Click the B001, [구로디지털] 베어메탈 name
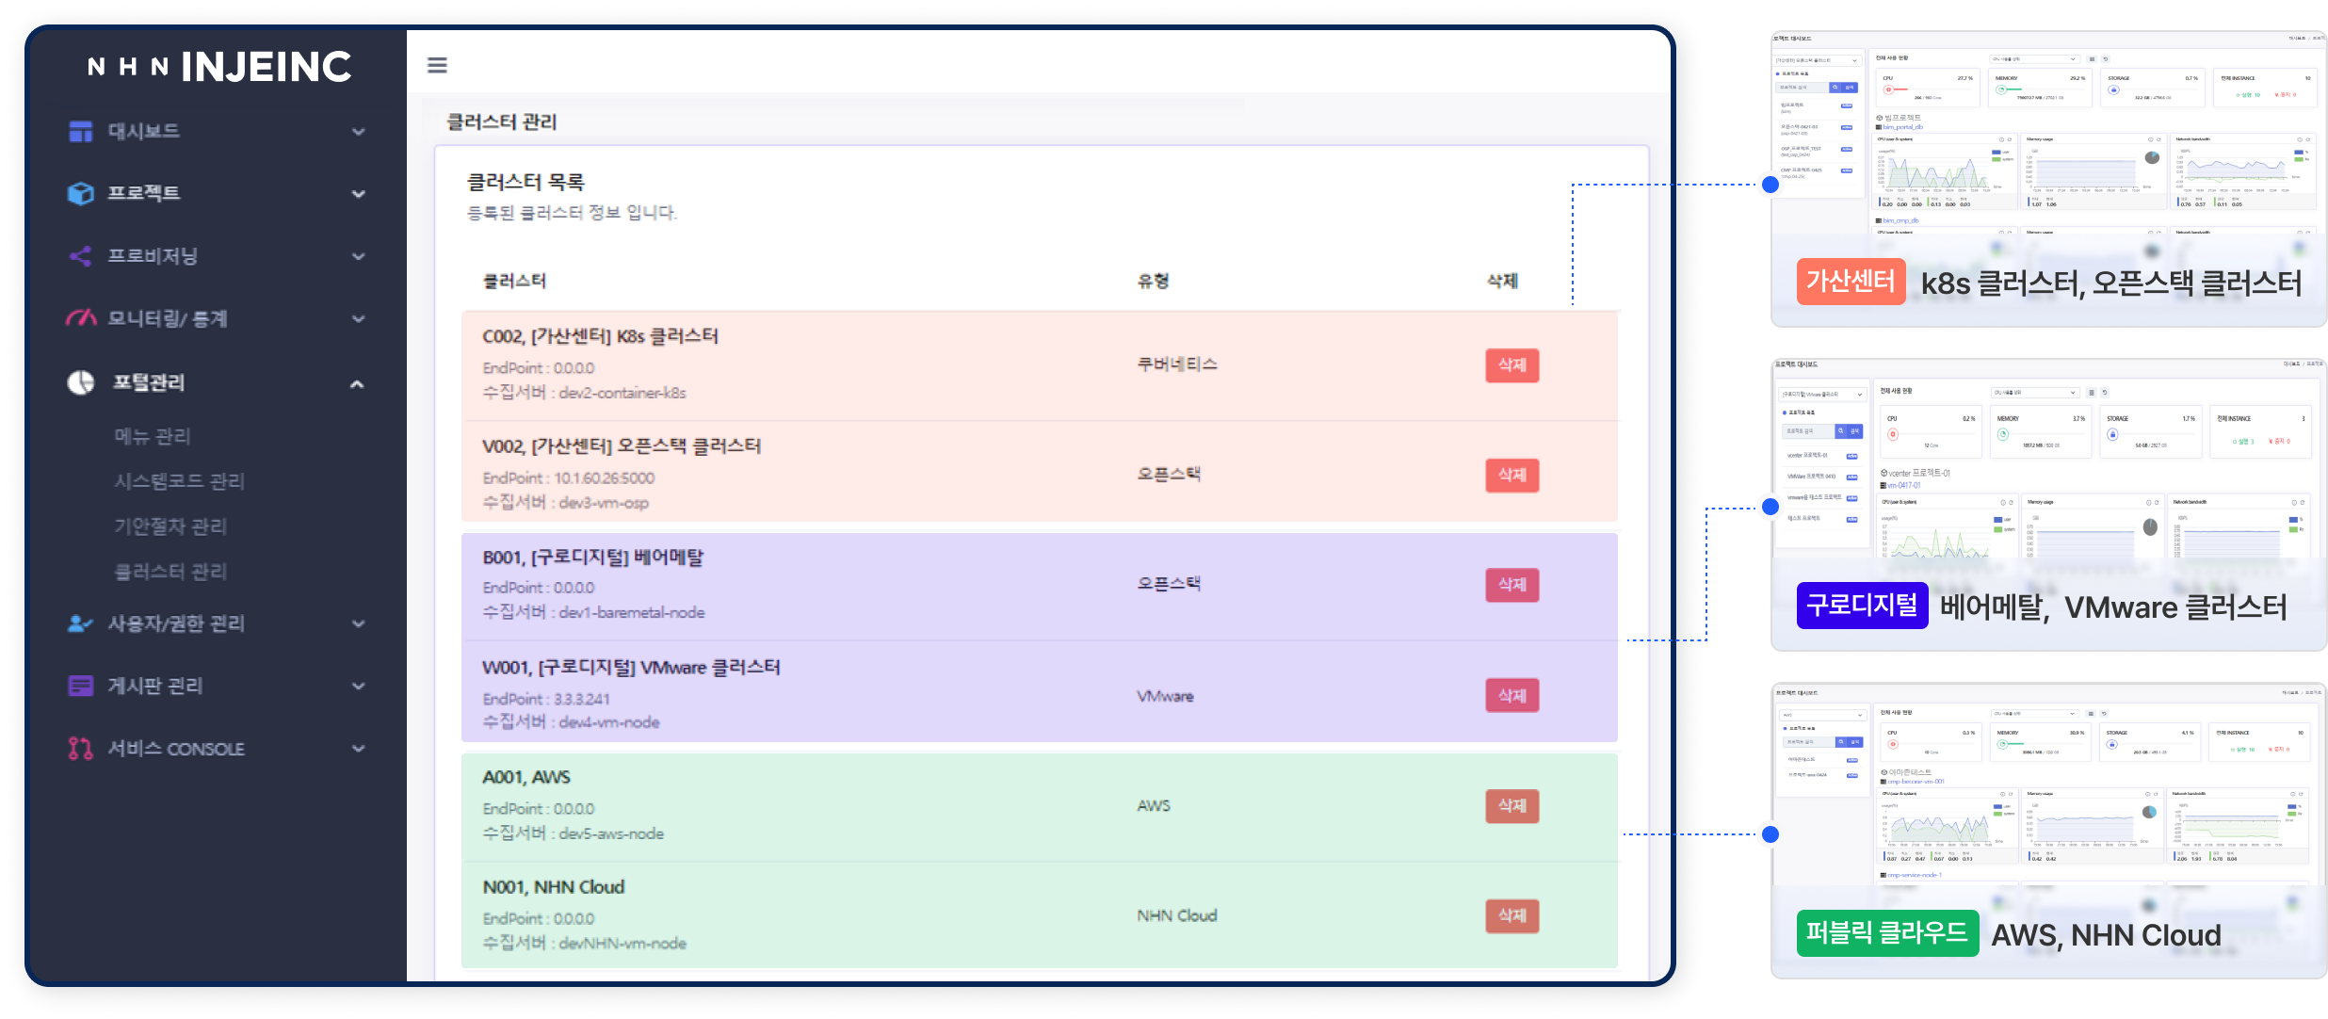Viewport: 2328px width, 1019px height. (x=593, y=558)
